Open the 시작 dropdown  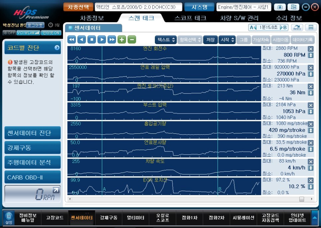227,40
